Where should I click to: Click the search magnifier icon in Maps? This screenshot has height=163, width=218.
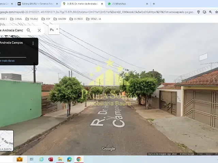[x=29, y=30]
